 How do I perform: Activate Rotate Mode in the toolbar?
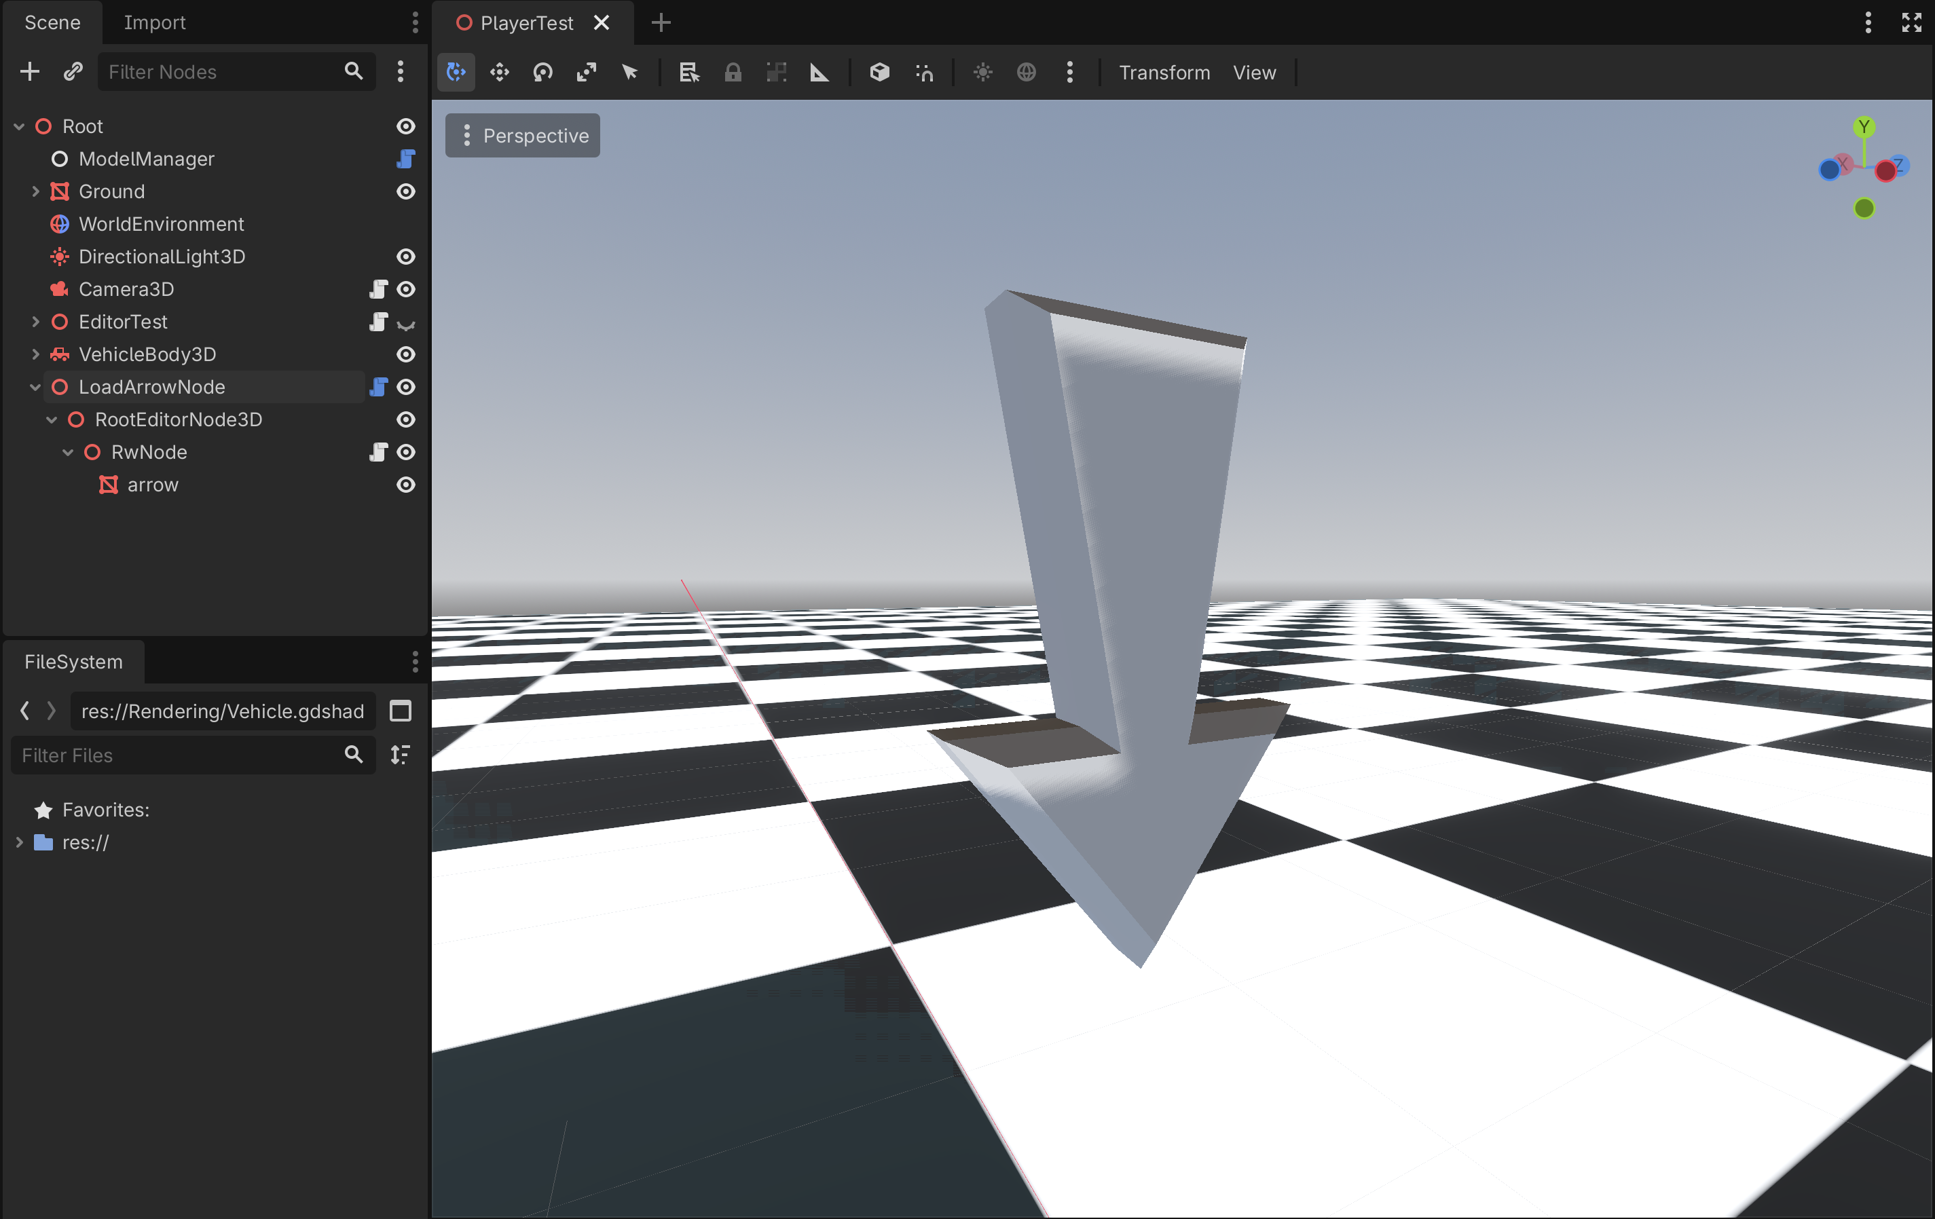(542, 73)
